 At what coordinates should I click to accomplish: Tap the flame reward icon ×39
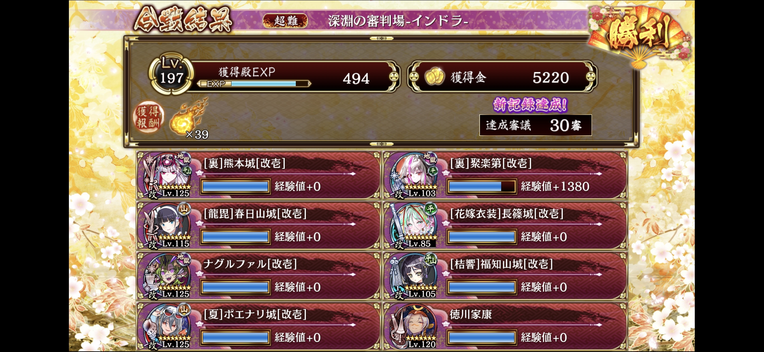pyautogui.click(x=189, y=119)
